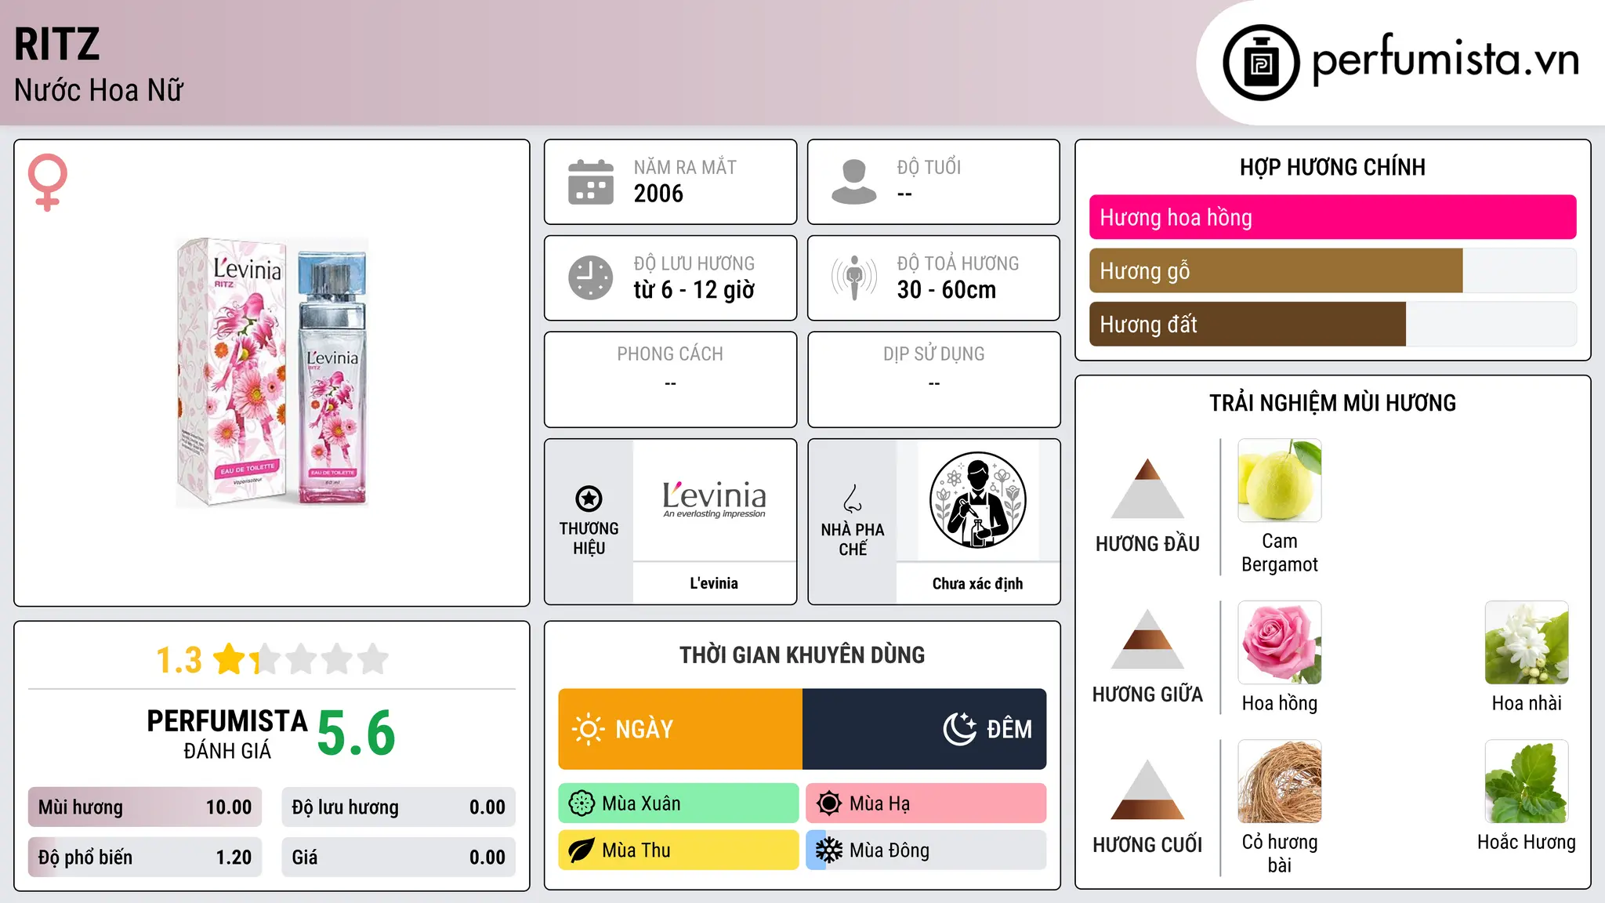Select the Mùa Xuân season bar
This screenshot has width=1605, height=903.
(679, 803)
